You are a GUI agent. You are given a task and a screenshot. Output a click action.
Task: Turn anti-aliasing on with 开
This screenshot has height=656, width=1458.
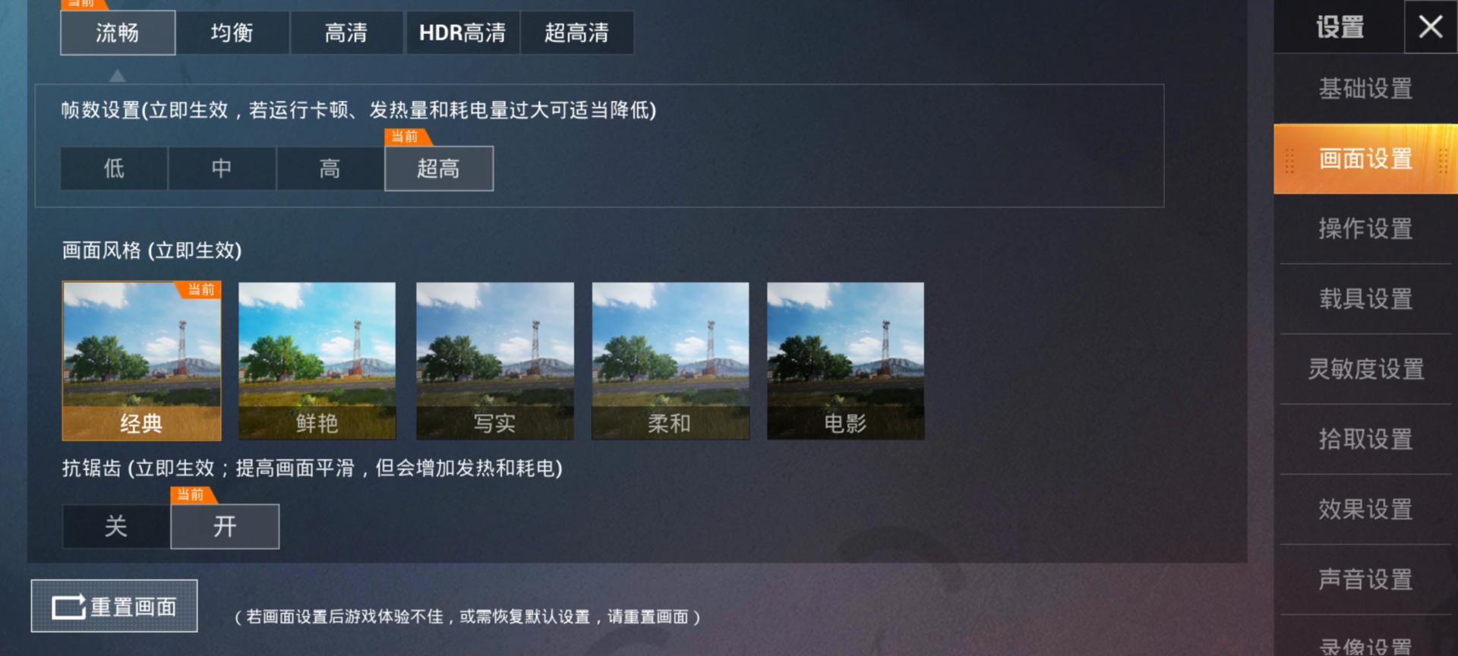pos(225,526)
